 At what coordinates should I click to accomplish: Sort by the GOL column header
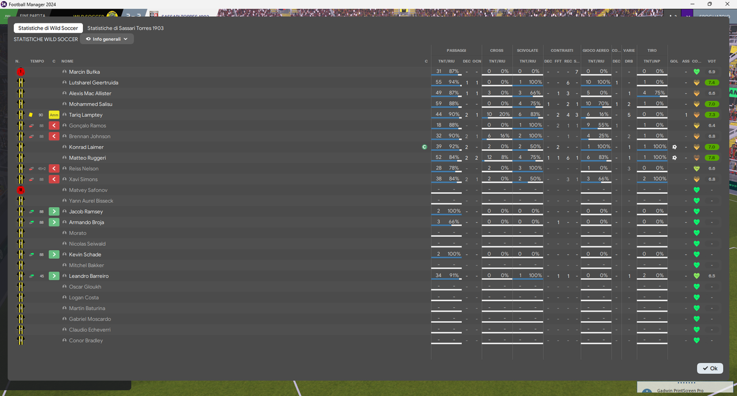(674, 61)
